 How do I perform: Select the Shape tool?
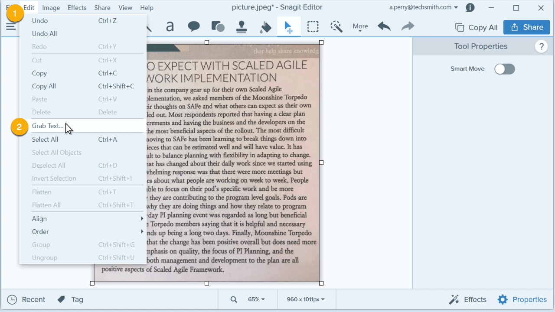[218, 26]
